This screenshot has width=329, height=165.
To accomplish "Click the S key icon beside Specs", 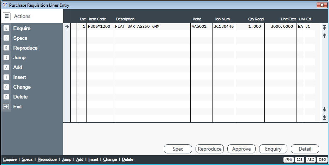I will tap(6, 38).
